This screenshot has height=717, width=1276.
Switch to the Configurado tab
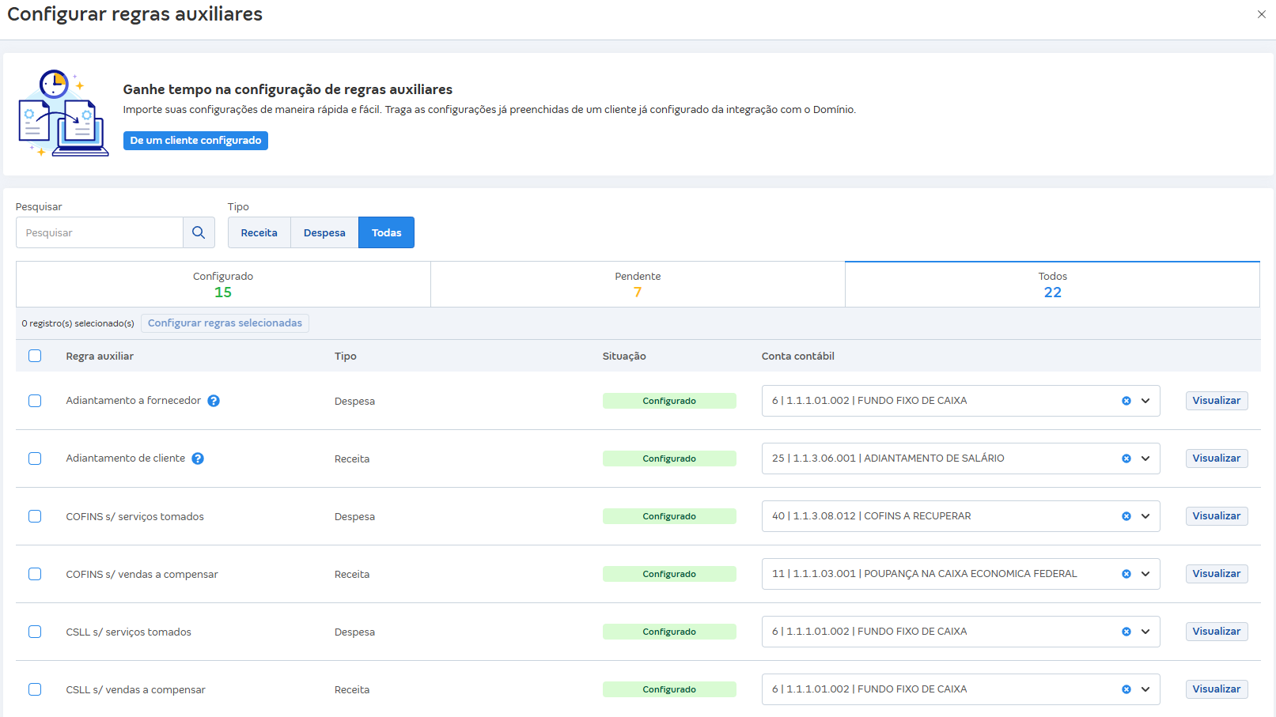223,285
